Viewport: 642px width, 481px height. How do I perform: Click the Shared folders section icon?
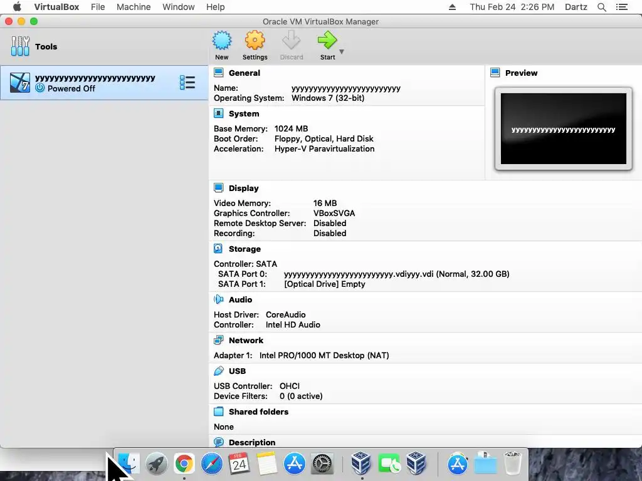219,411
